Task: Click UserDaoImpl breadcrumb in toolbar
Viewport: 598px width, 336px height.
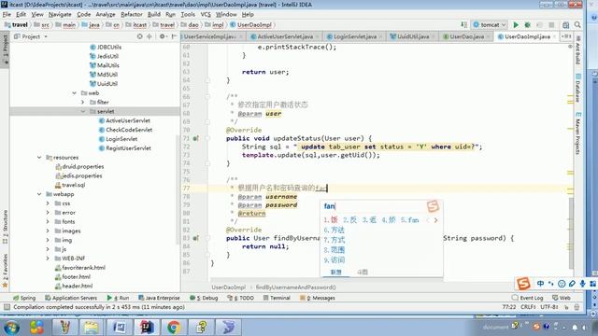Action: 251,25
